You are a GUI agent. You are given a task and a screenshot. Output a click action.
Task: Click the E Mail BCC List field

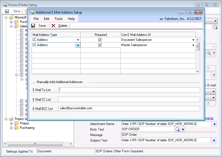pos(129,108)
